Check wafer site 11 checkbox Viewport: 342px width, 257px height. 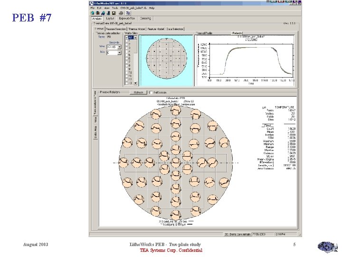pyautogui.click(x=126, y=76)
